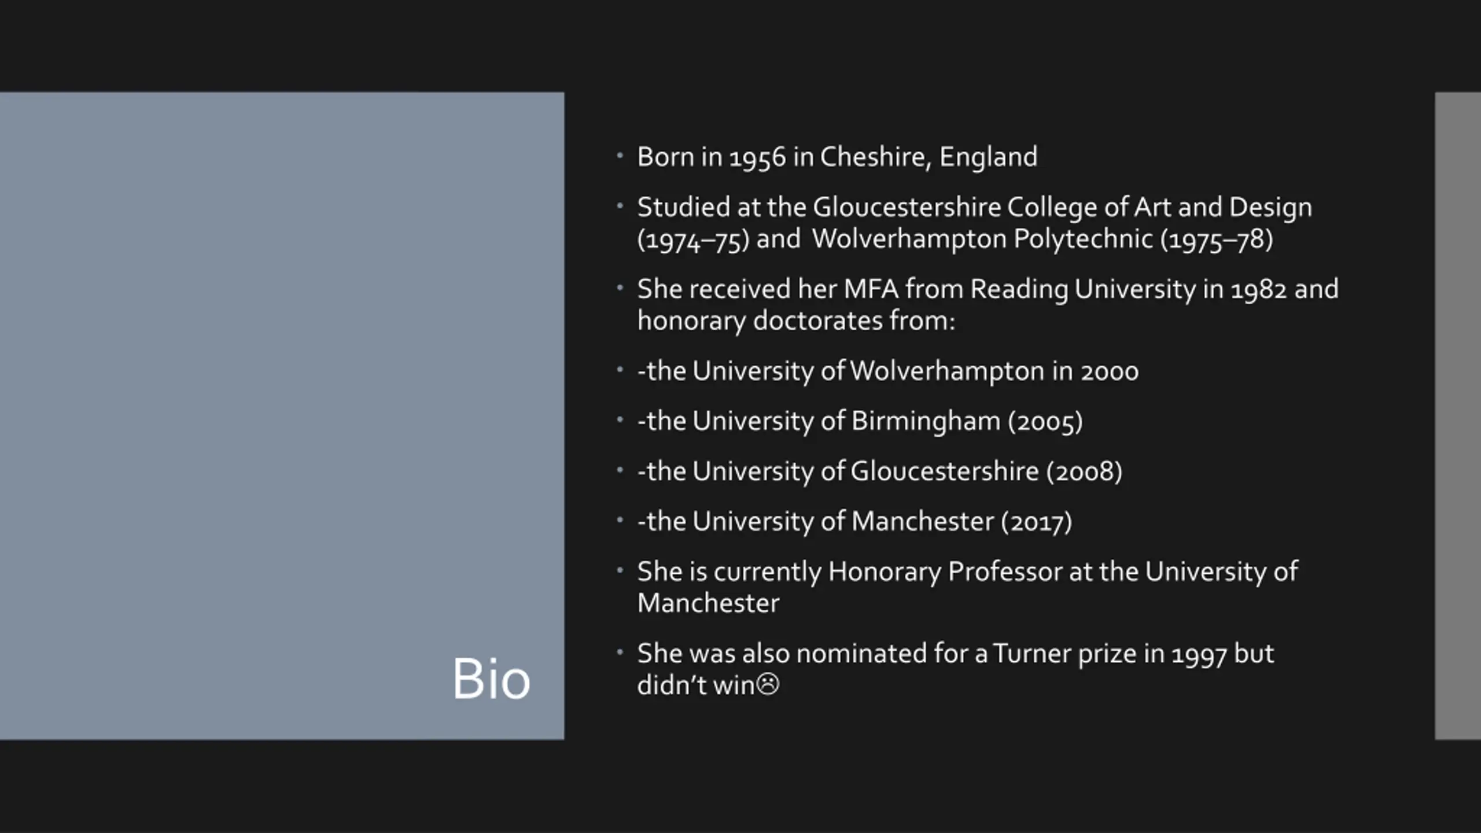1481x833 pixels.
Task: Click the gray bar at right edge
Action: point(1458,415)
